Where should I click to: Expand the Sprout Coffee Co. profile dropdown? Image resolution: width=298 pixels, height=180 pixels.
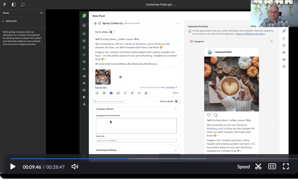tap(177, 24)
